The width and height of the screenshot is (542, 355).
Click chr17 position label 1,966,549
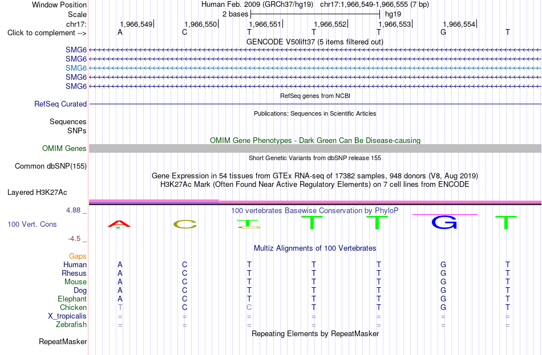[x=136, y=24]
